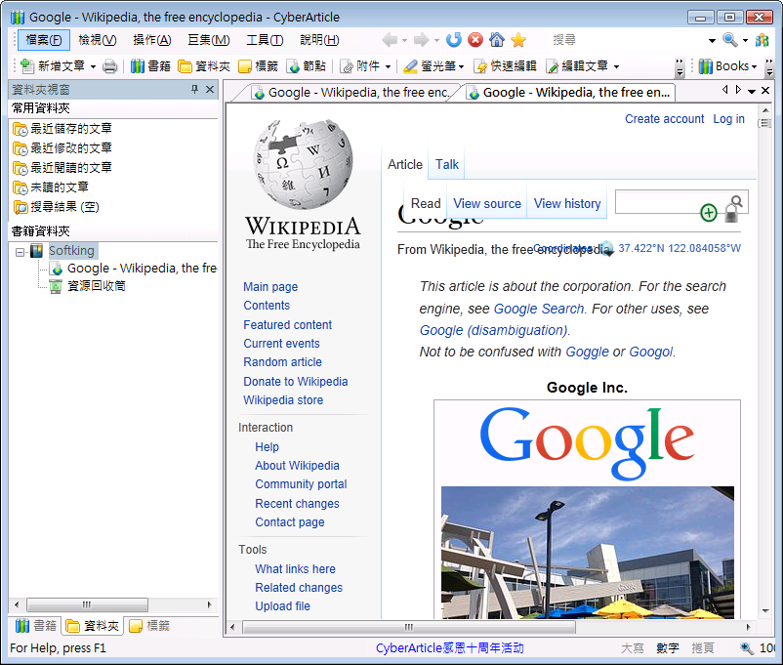This screenshot has height=665, width=783.
Task: Click the refresh page icon
Action: 454,40
